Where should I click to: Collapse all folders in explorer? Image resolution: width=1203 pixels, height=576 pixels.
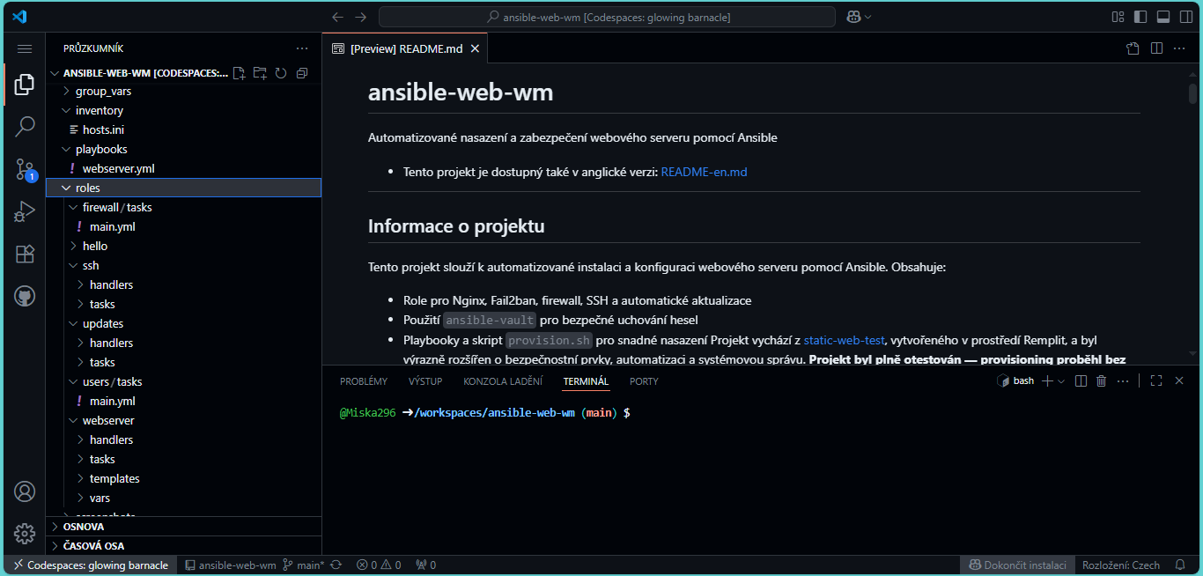(x=302, y=73)
